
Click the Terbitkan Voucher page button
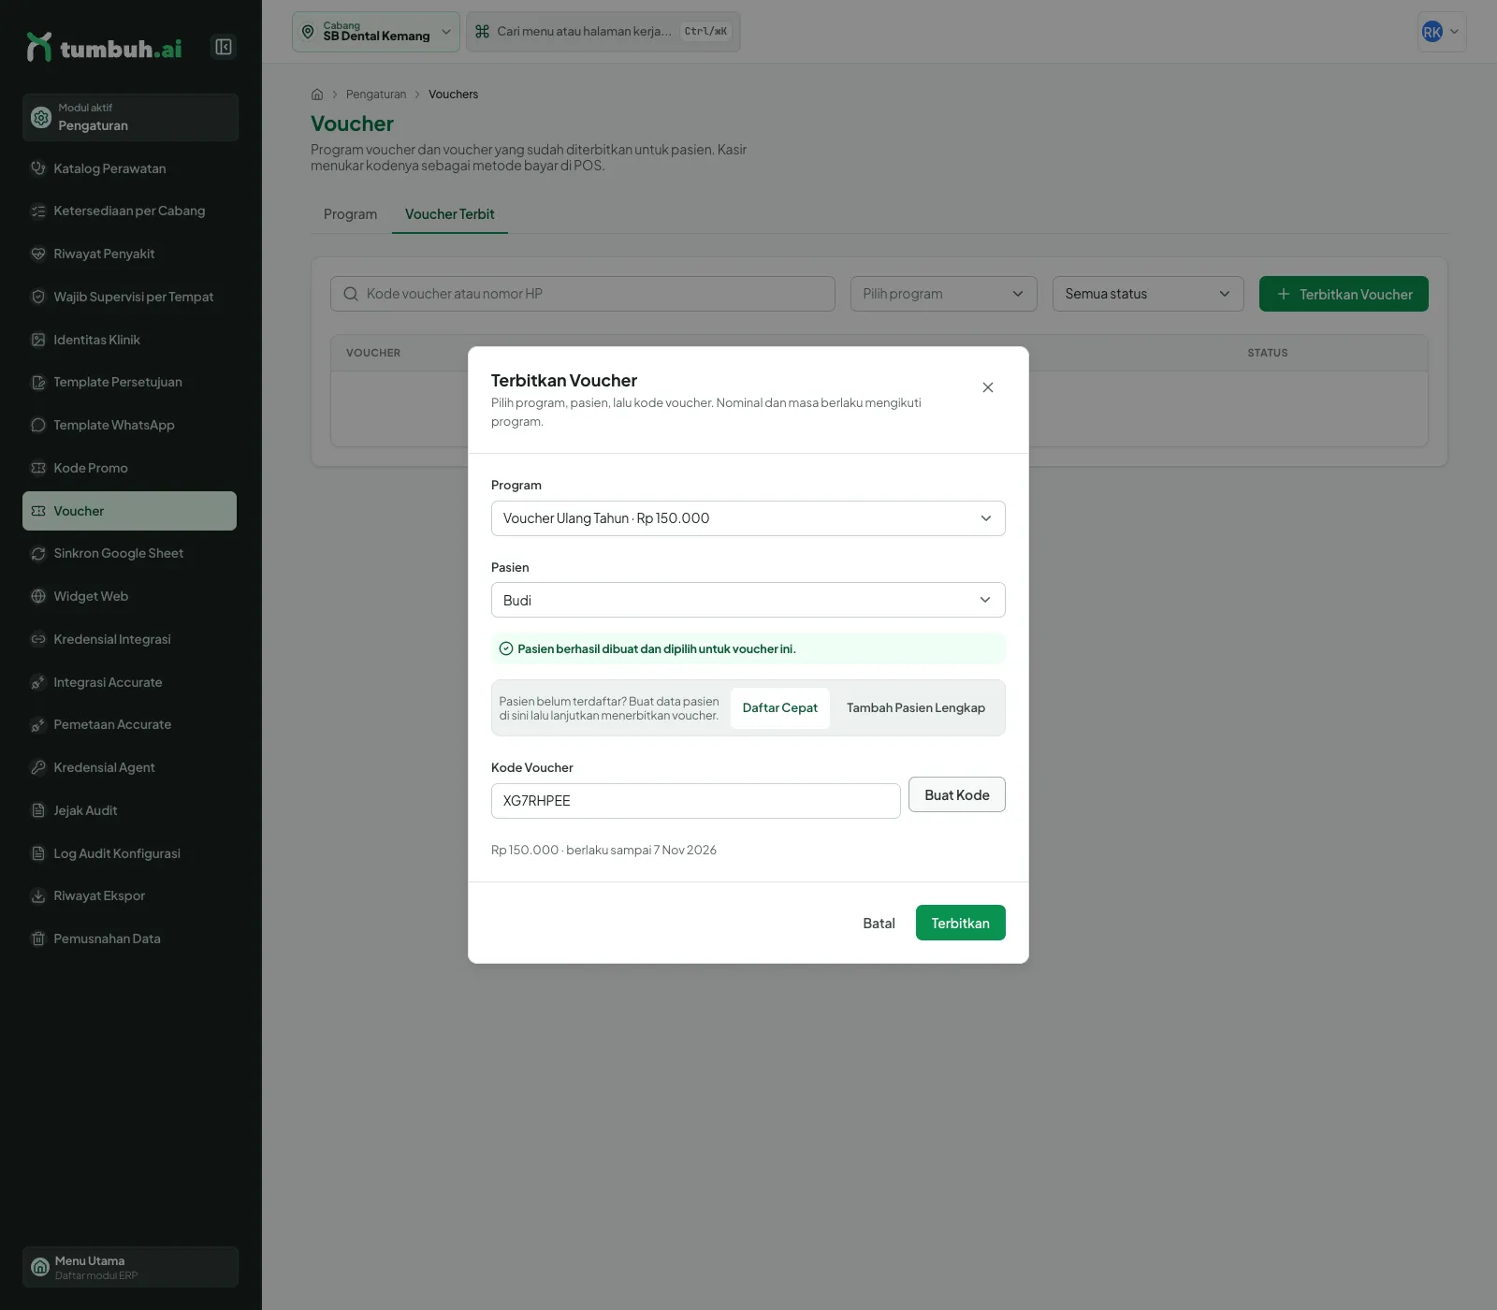[1344, 294]
